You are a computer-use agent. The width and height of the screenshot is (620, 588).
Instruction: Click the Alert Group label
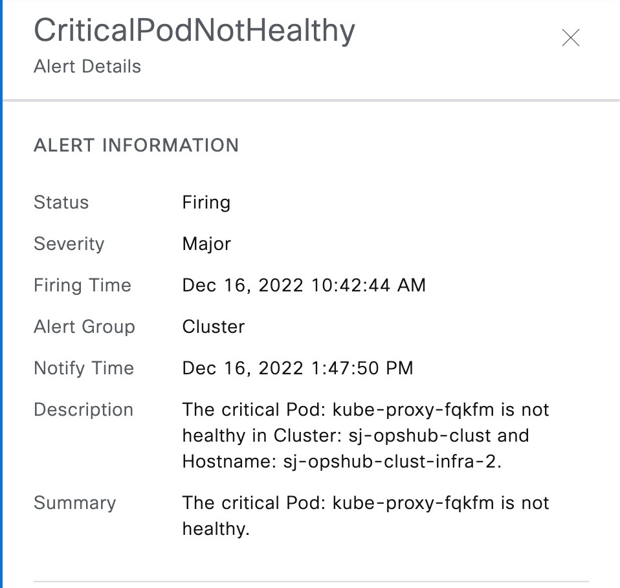click(84, 327)
